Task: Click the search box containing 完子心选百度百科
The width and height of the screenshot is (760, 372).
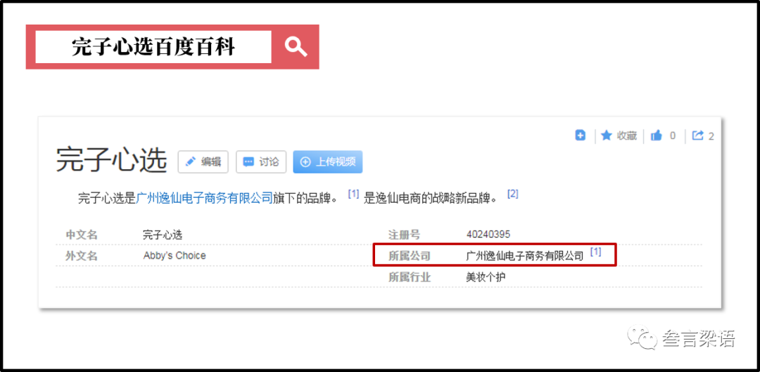Action: click(x=153, y=47)
